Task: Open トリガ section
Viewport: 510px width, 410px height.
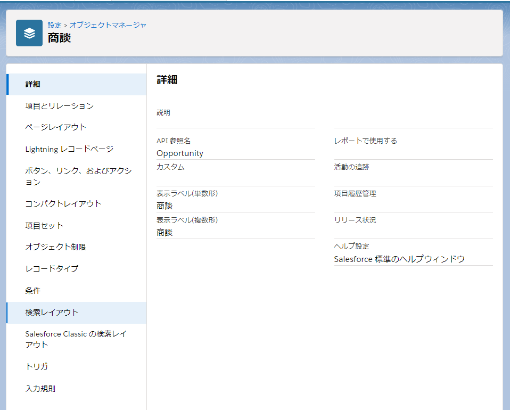Action: pos(77,367)
